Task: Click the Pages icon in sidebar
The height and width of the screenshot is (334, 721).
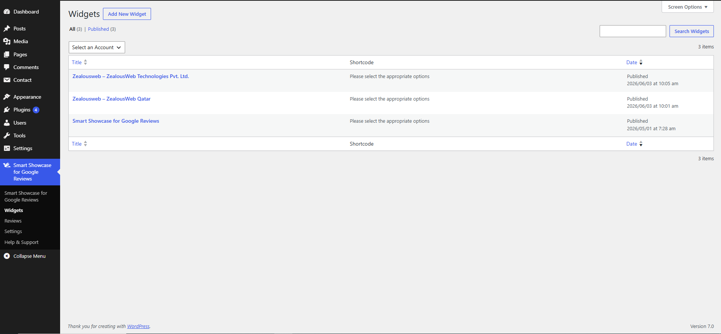Action: 7,54
